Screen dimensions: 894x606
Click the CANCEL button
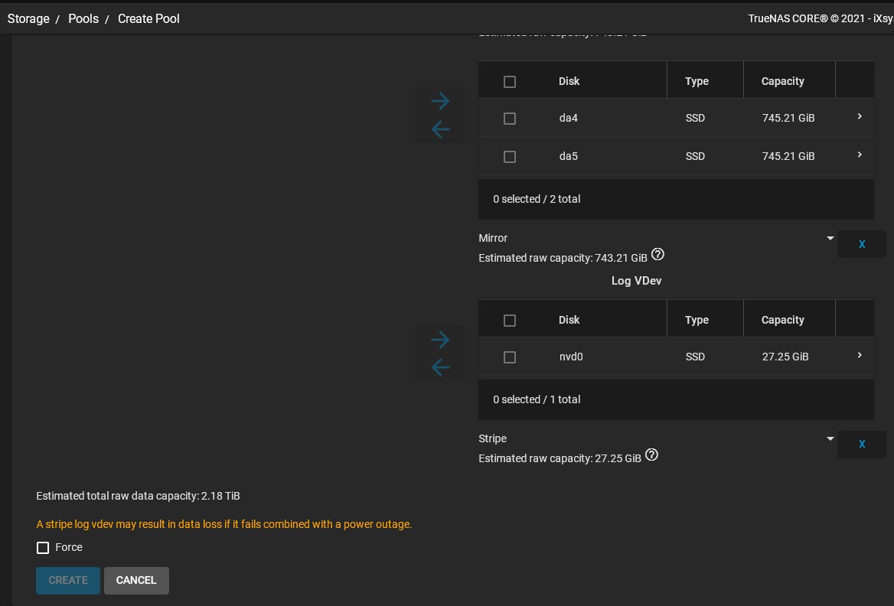tap(136, 580)
